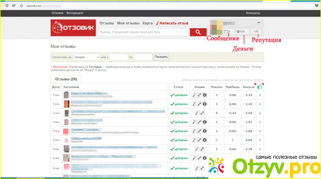Image resolution: width=321 pixels, height=179 pixels.
Task: Open the Мои отзывы menu item
Action: click(x=128, y=23)
